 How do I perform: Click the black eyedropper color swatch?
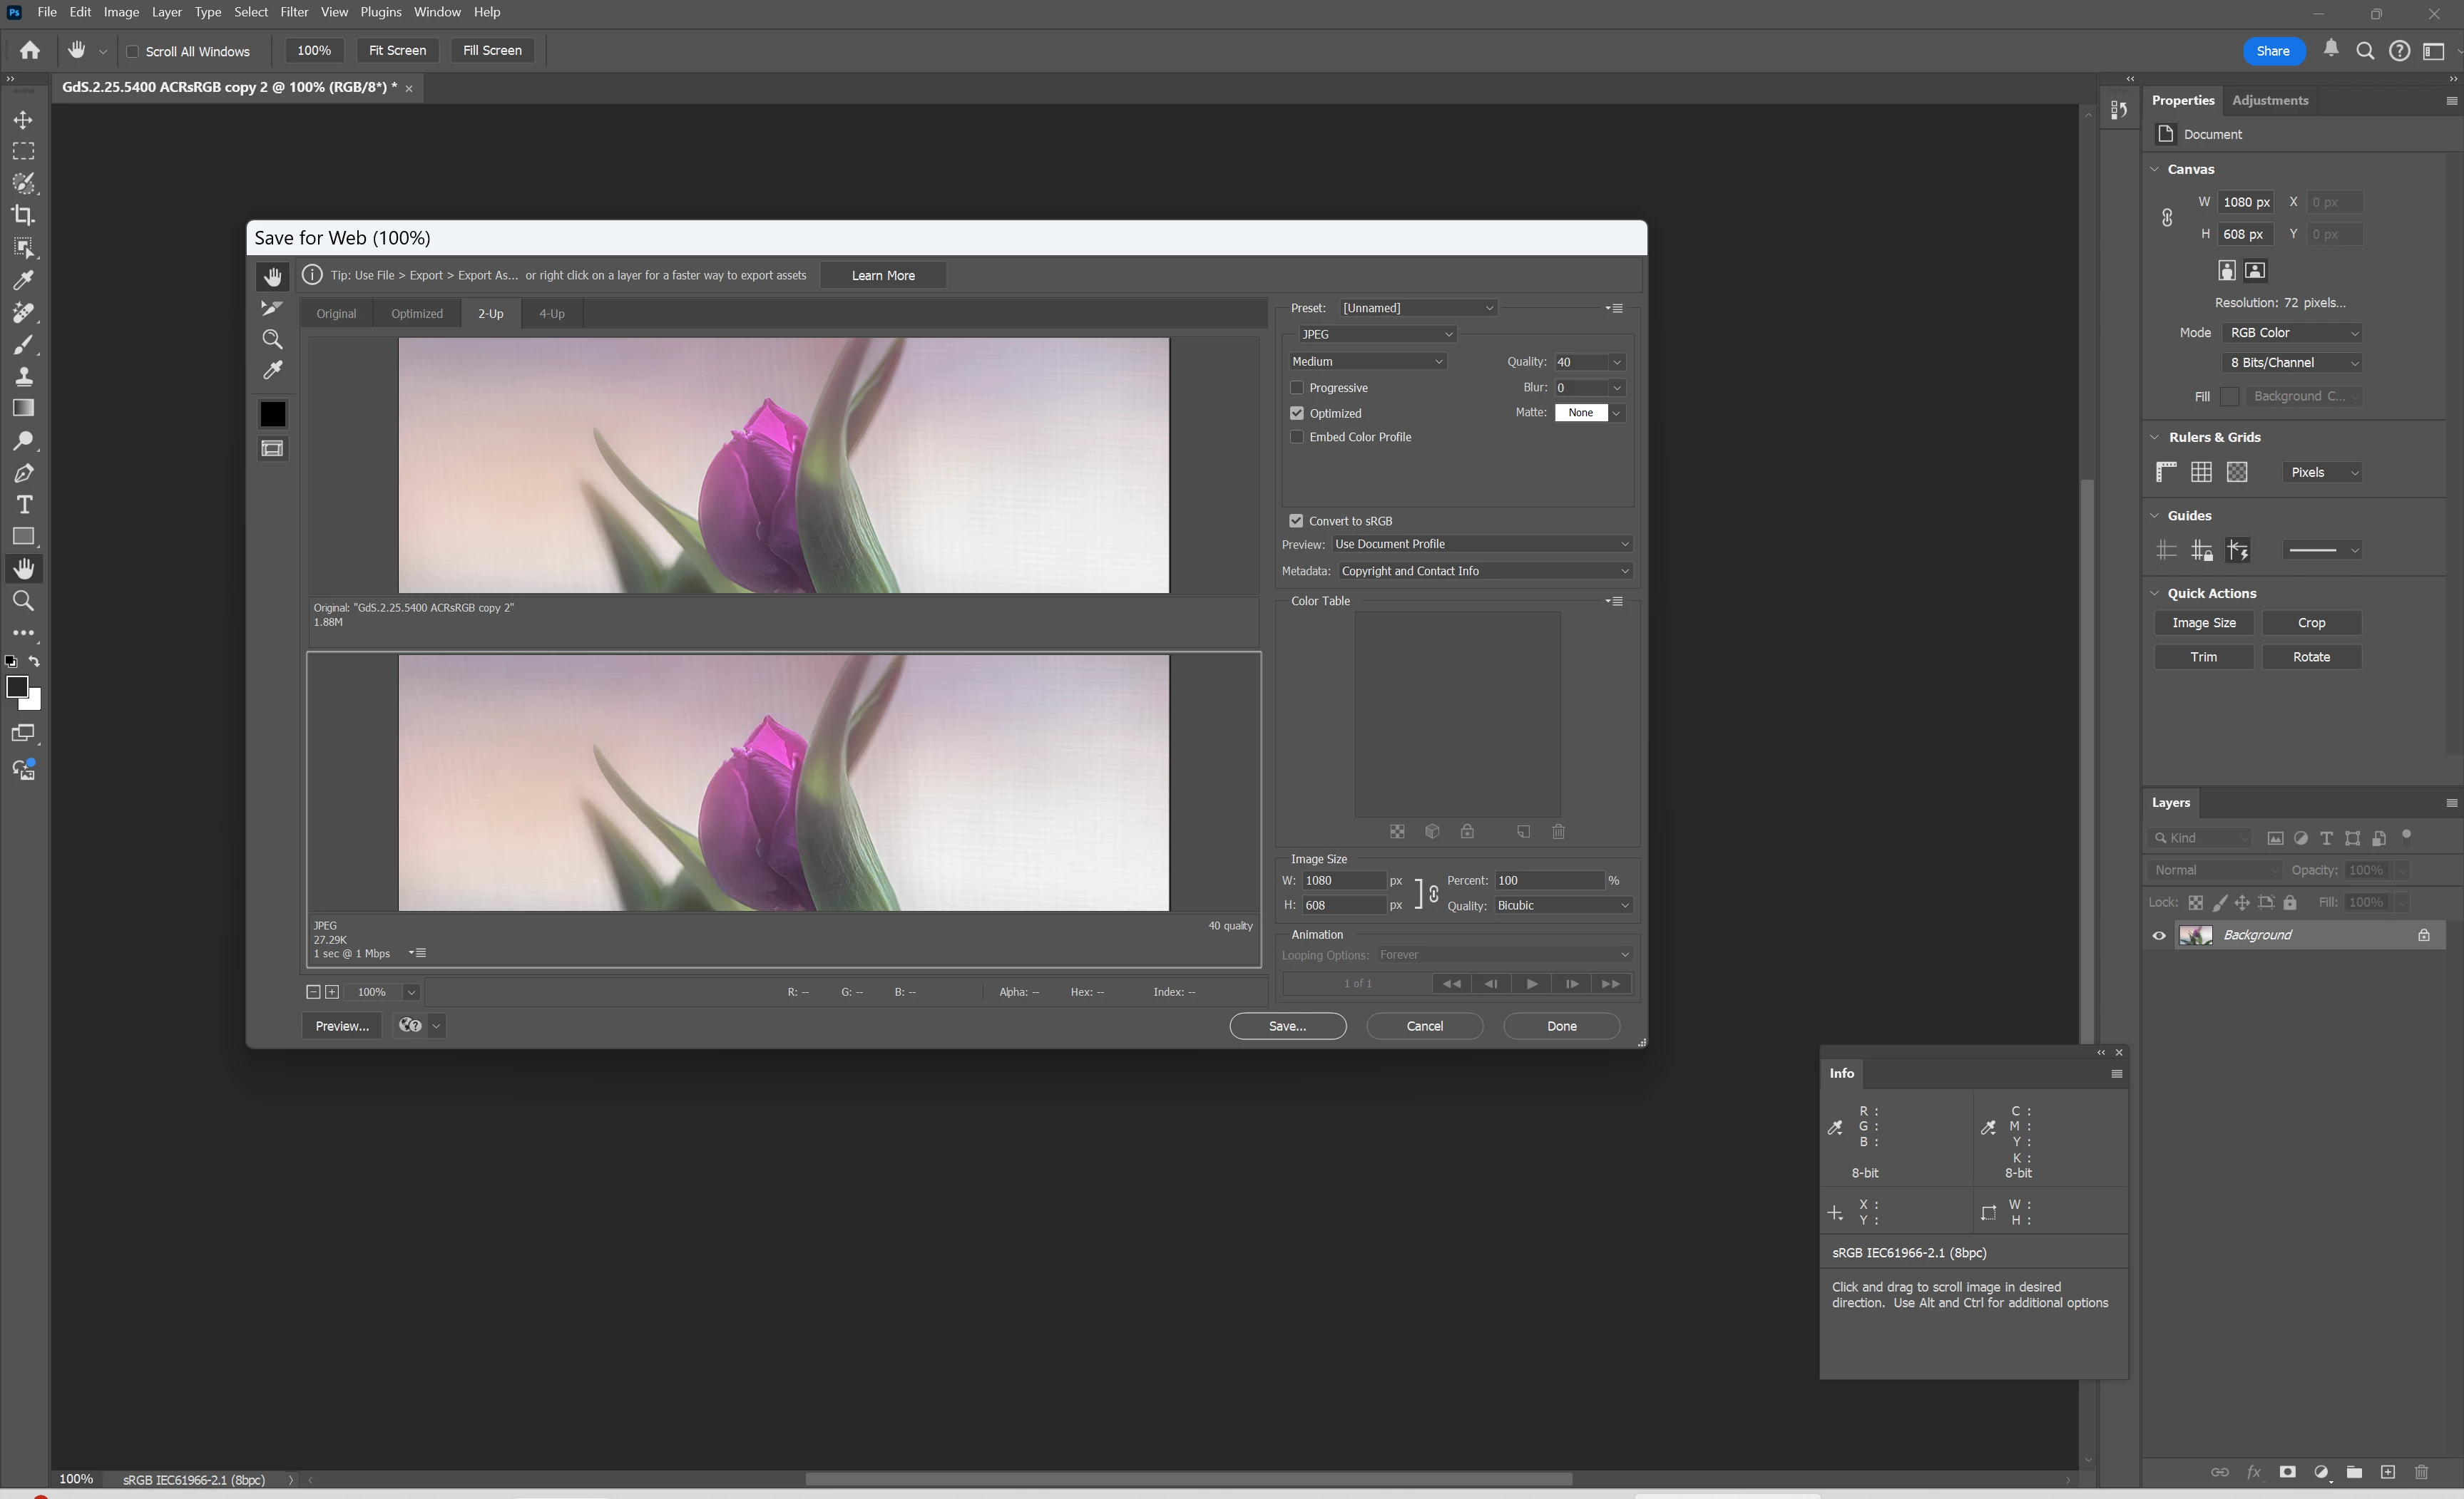click(272, 413)
